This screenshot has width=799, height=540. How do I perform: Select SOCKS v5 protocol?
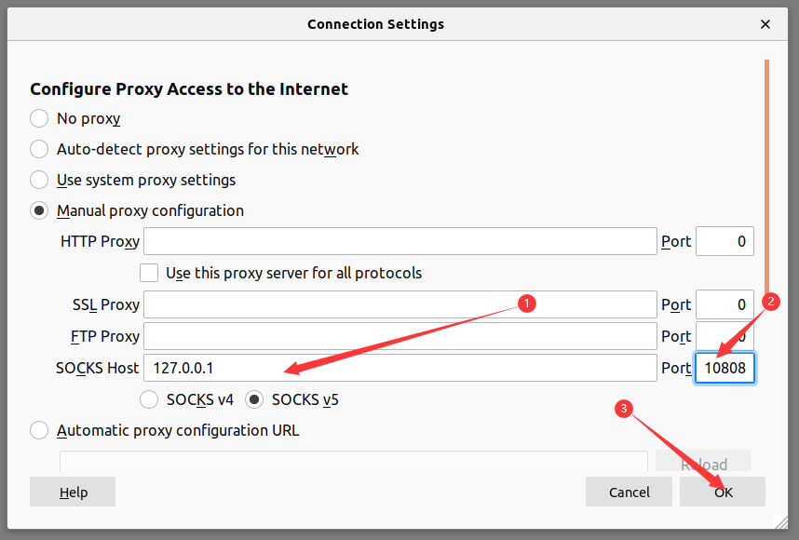pyautogui.click(x=254, y=399)
